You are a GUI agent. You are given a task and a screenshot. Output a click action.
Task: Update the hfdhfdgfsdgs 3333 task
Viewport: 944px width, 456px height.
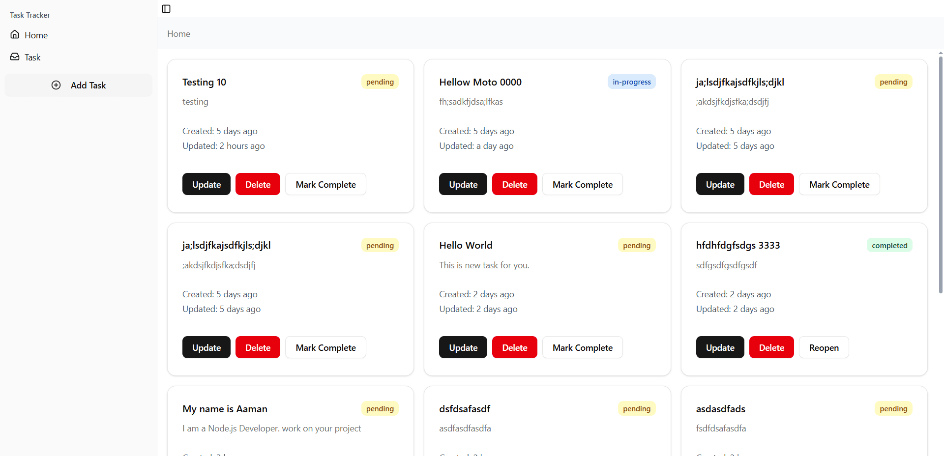(720, 347)
